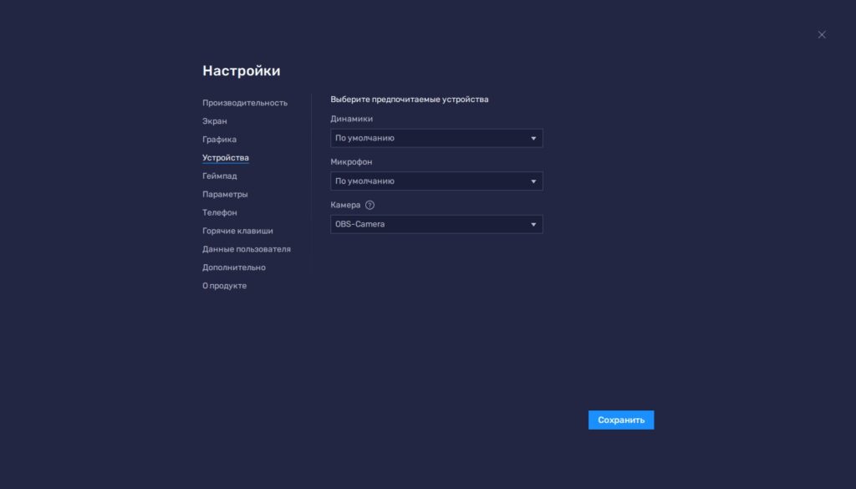Open the Геймпад settings section
Viewport: 856px width, 489px height.
click(219, 176)
